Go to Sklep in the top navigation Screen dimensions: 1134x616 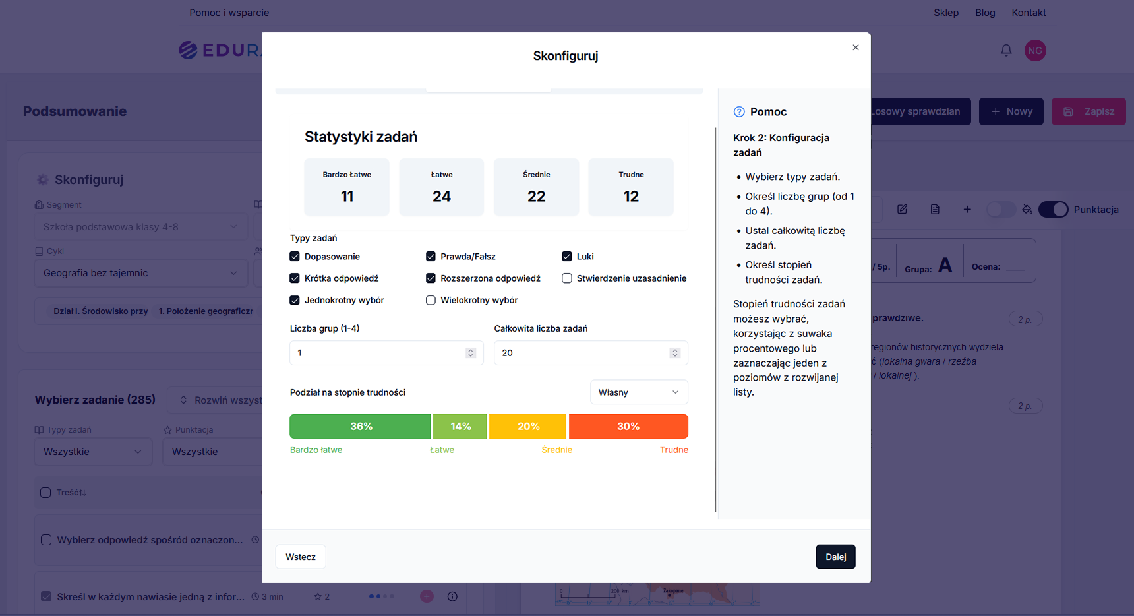point(946,13)
